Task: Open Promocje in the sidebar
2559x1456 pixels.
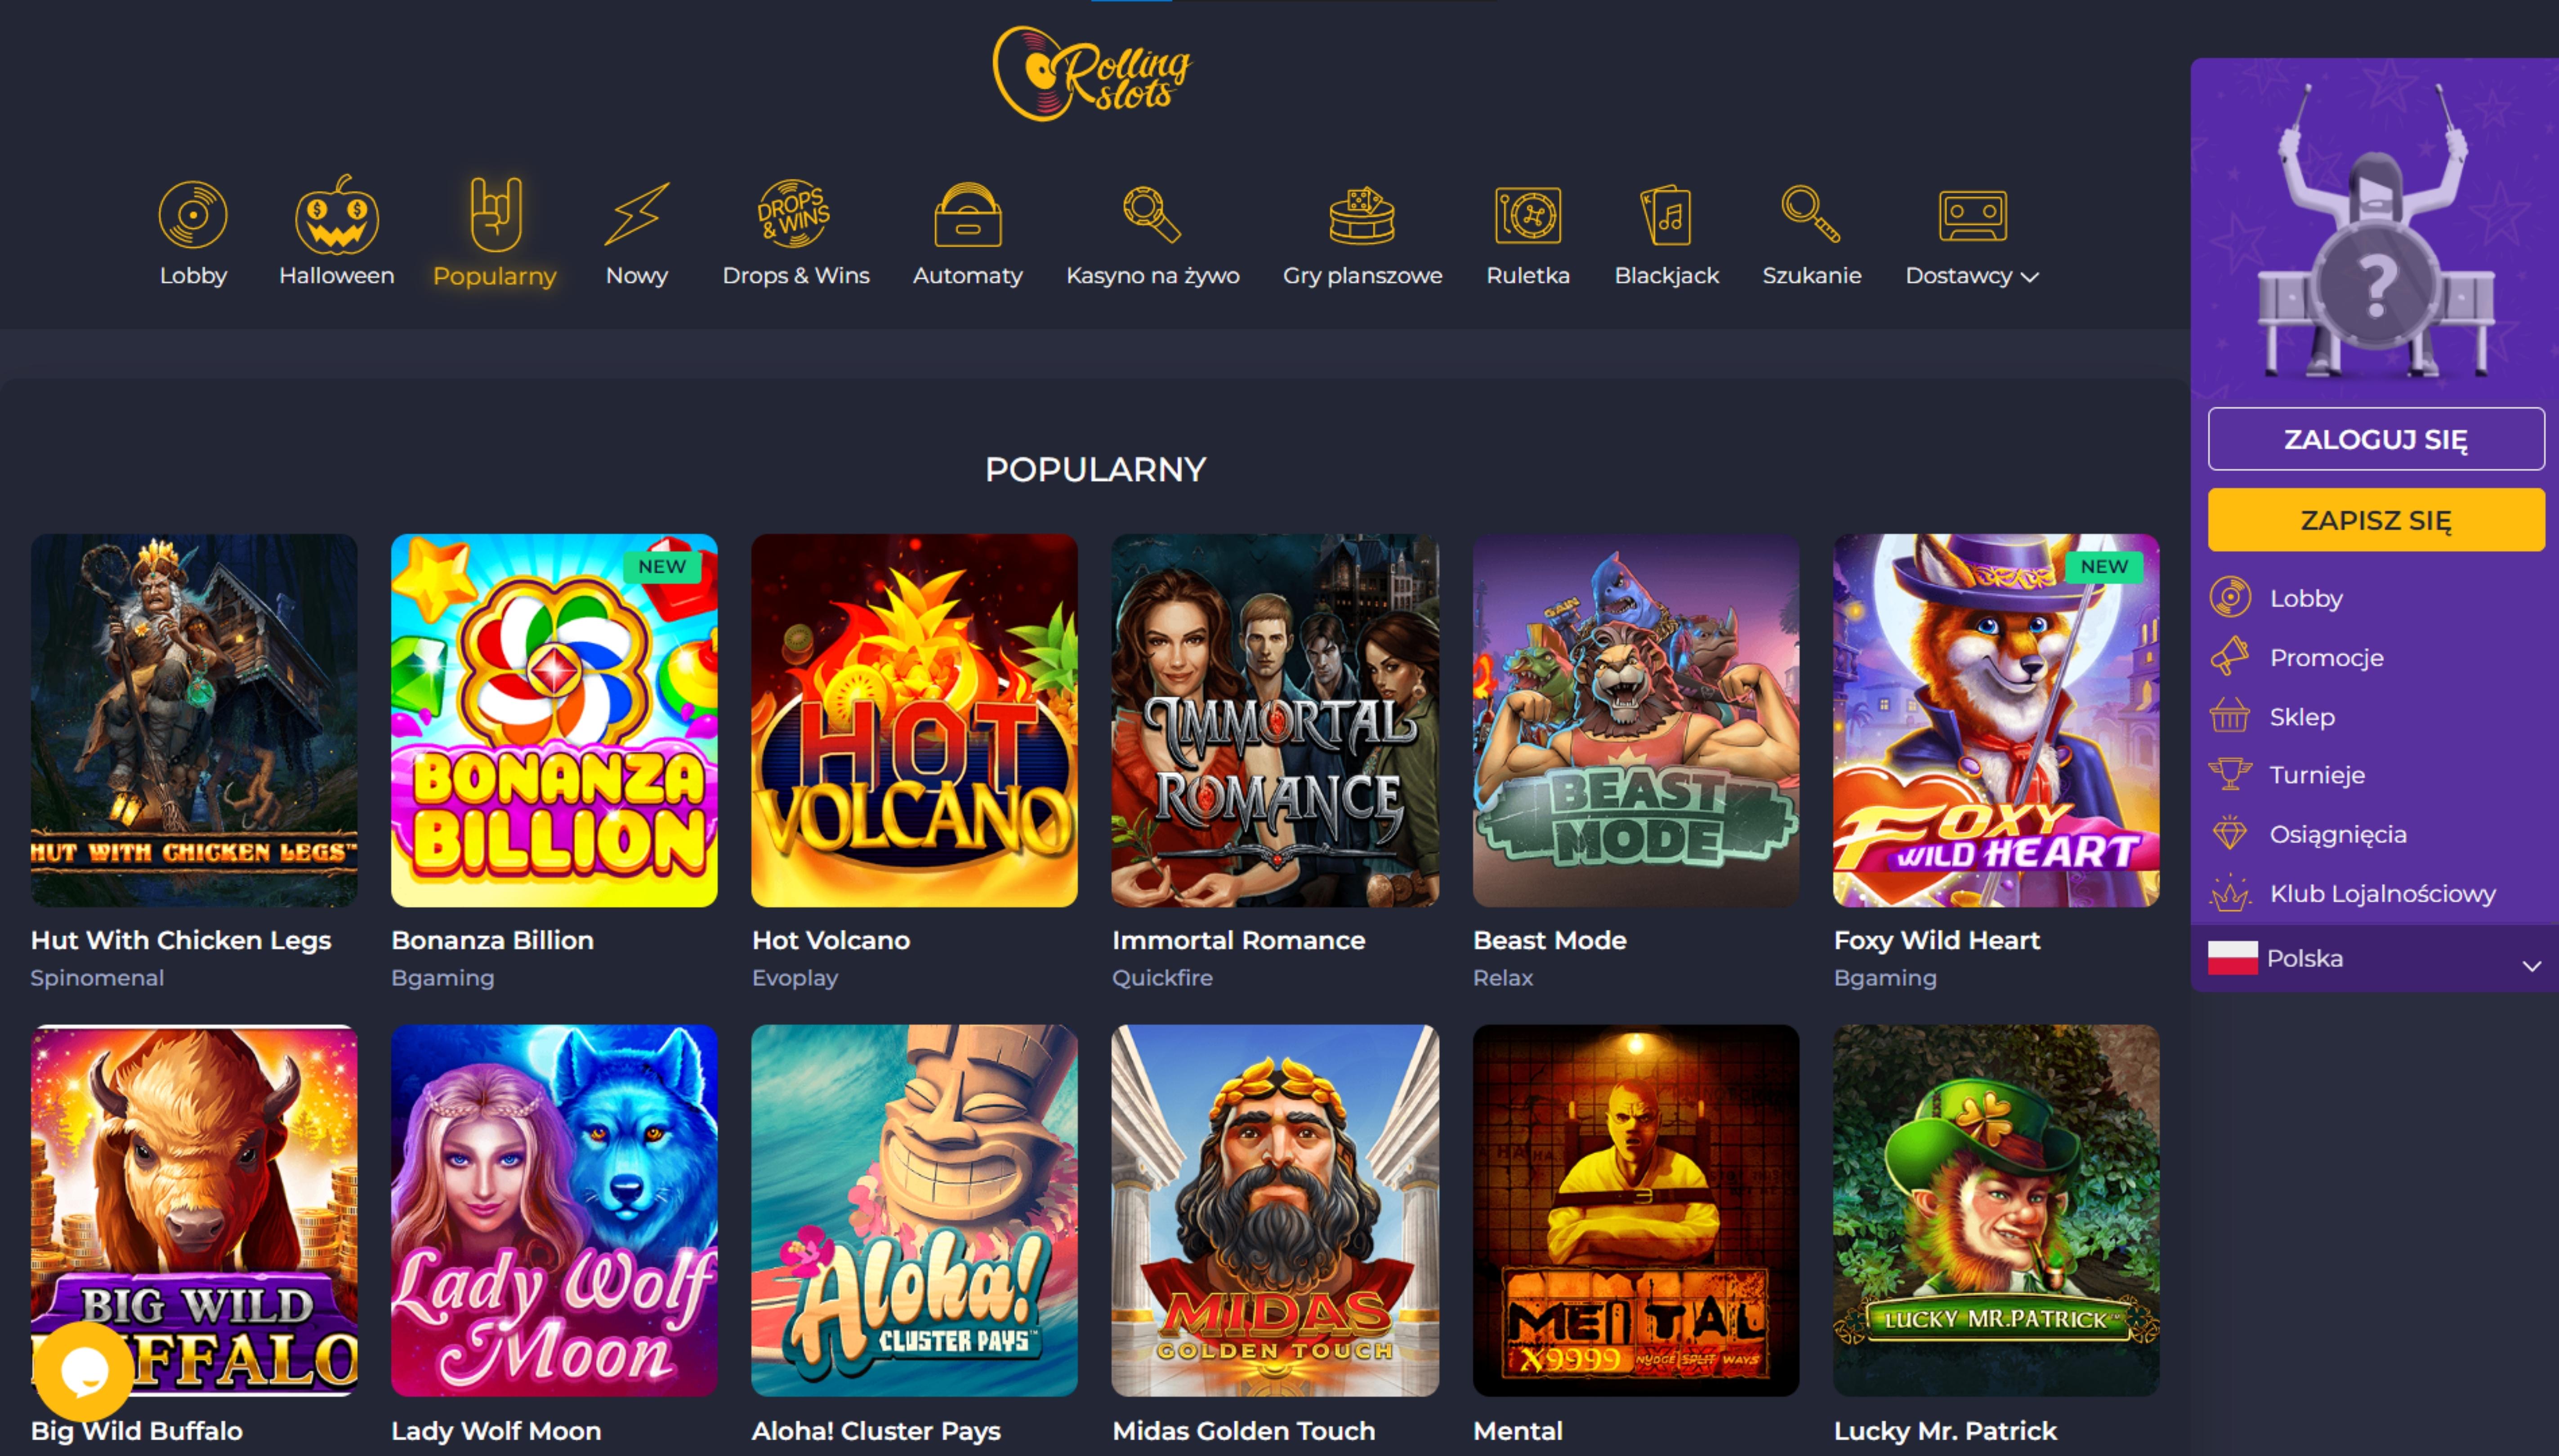Action: (x=2326, y=657)
